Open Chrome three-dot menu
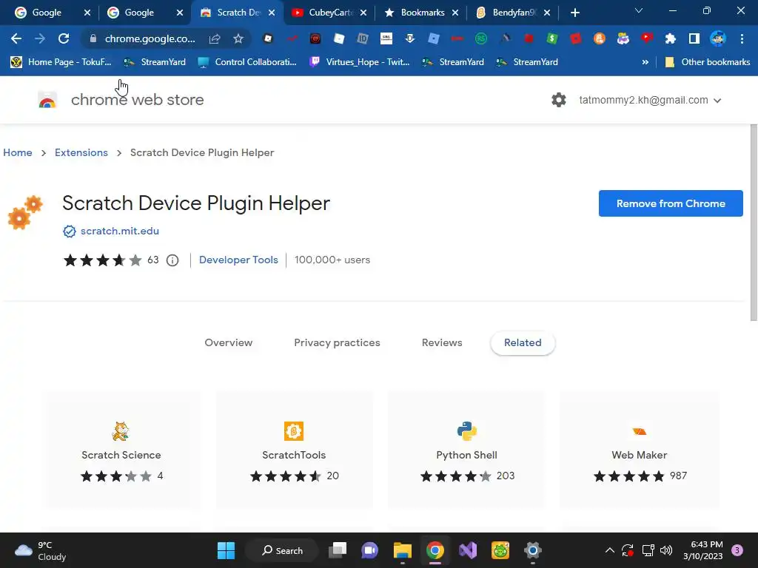 tap(742, 38)
